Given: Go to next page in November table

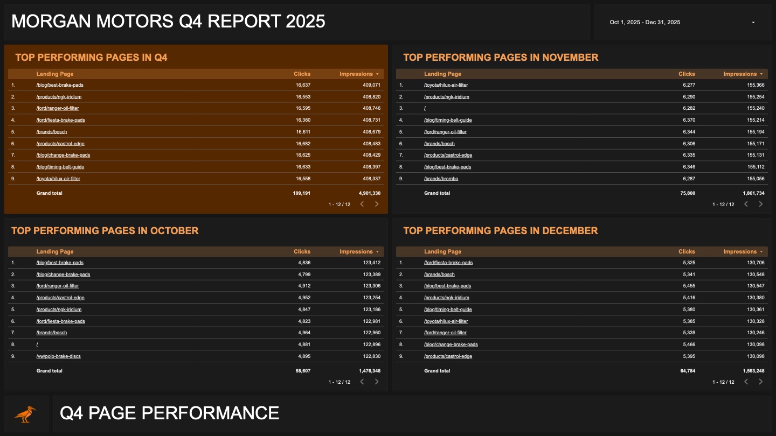Looking at the screenshot, I should click(761, 204).
